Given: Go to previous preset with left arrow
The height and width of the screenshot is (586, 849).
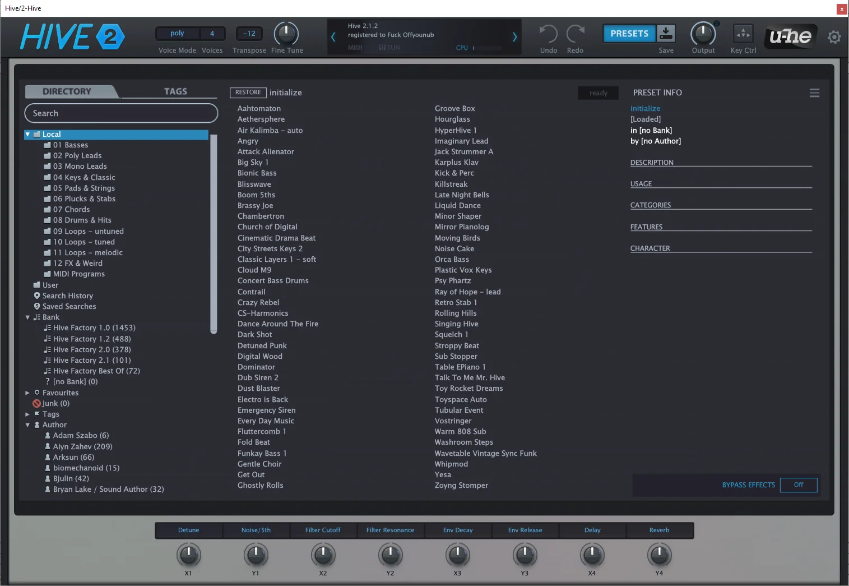Looking at the screenshot, I should [333, 37].
